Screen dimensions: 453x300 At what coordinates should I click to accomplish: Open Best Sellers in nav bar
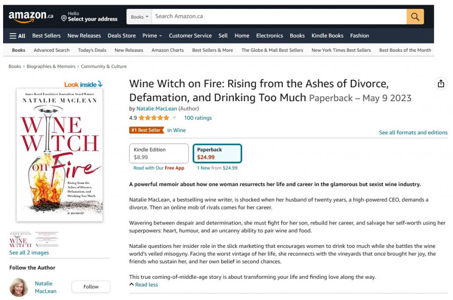point(46,36)
